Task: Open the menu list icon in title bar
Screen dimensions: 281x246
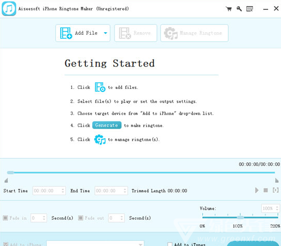Action: point(249,9)
